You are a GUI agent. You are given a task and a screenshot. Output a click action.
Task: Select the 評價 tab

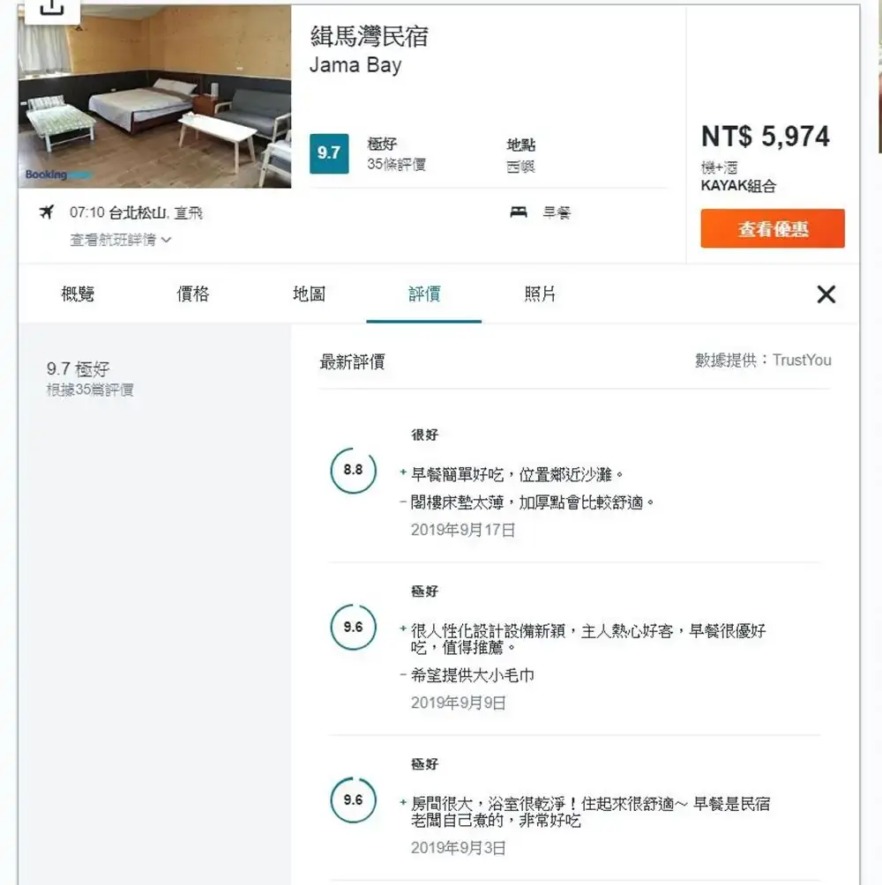pos(424,294)
